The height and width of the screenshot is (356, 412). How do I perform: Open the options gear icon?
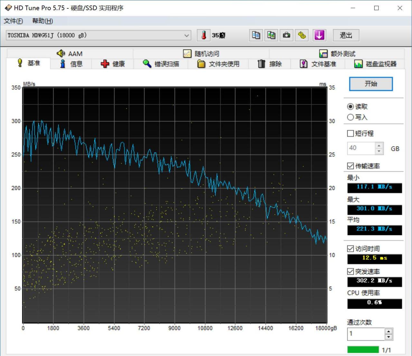coord(302,35)
